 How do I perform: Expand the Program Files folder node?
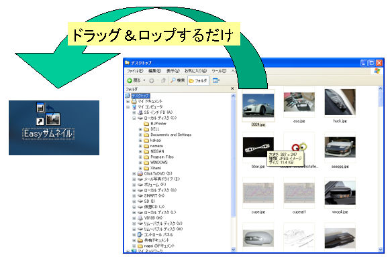[140, 157]
